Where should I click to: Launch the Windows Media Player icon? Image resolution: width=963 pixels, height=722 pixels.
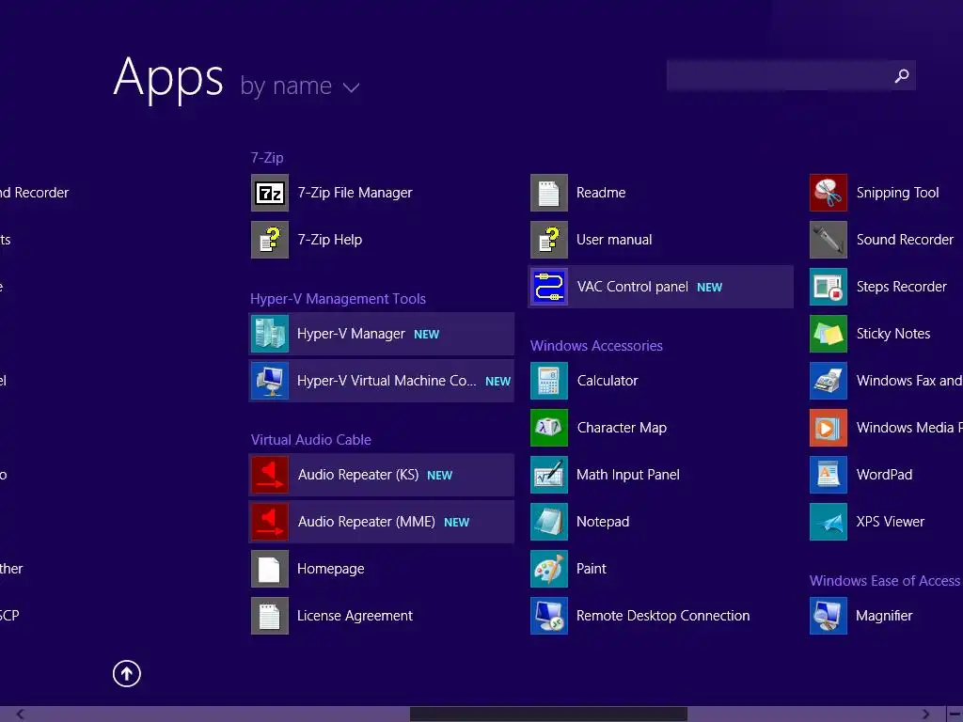tap(829, 428)
